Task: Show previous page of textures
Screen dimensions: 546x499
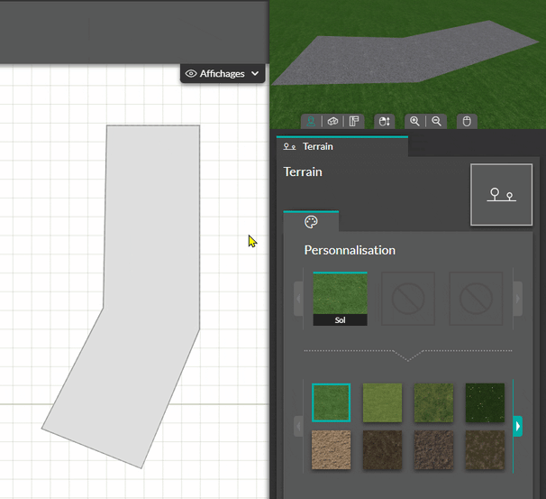Action: (x=298, y=426)
